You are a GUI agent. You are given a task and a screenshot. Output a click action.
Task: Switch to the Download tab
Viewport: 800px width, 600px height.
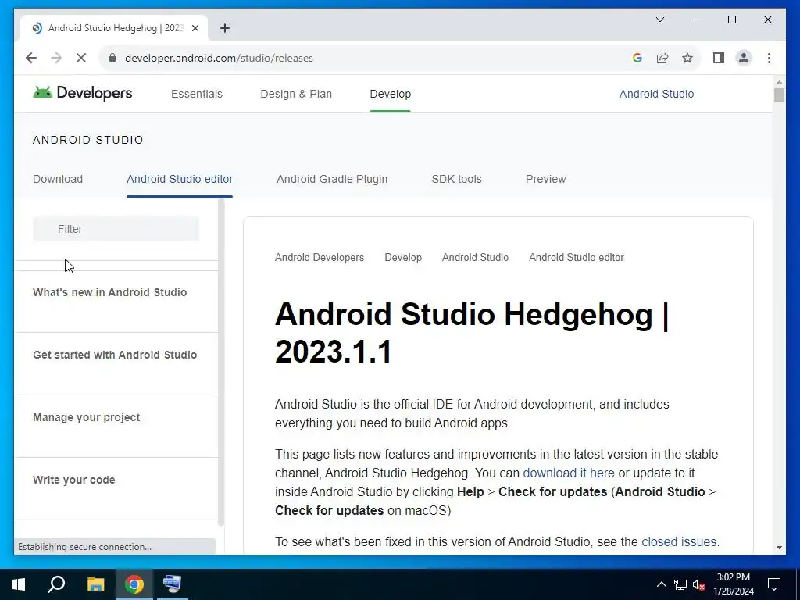click(58, 179)
